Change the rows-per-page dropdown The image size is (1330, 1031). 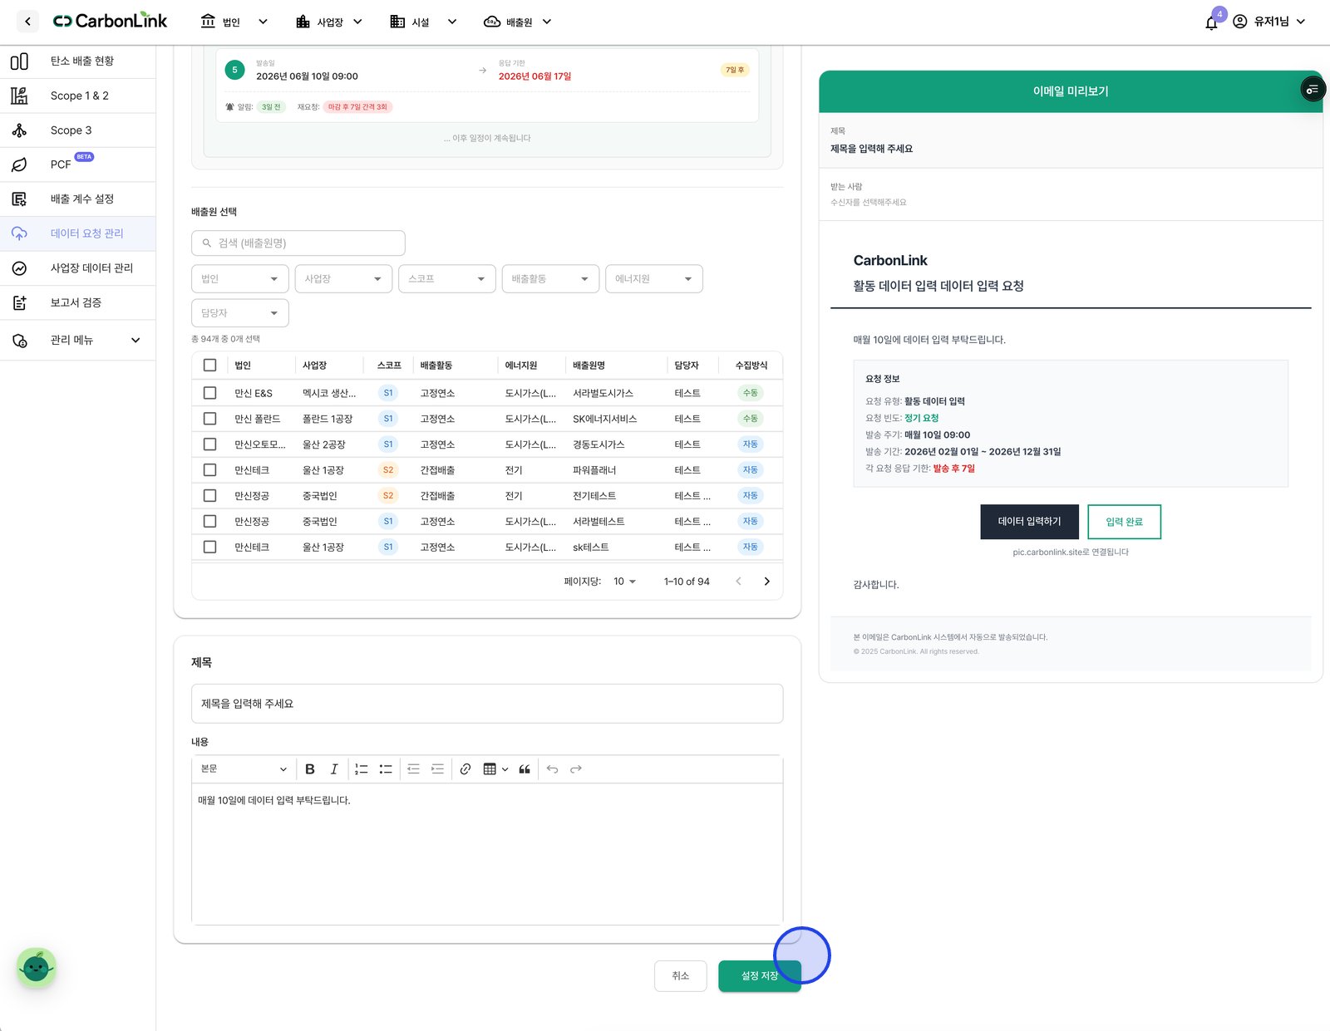(625, 582)
